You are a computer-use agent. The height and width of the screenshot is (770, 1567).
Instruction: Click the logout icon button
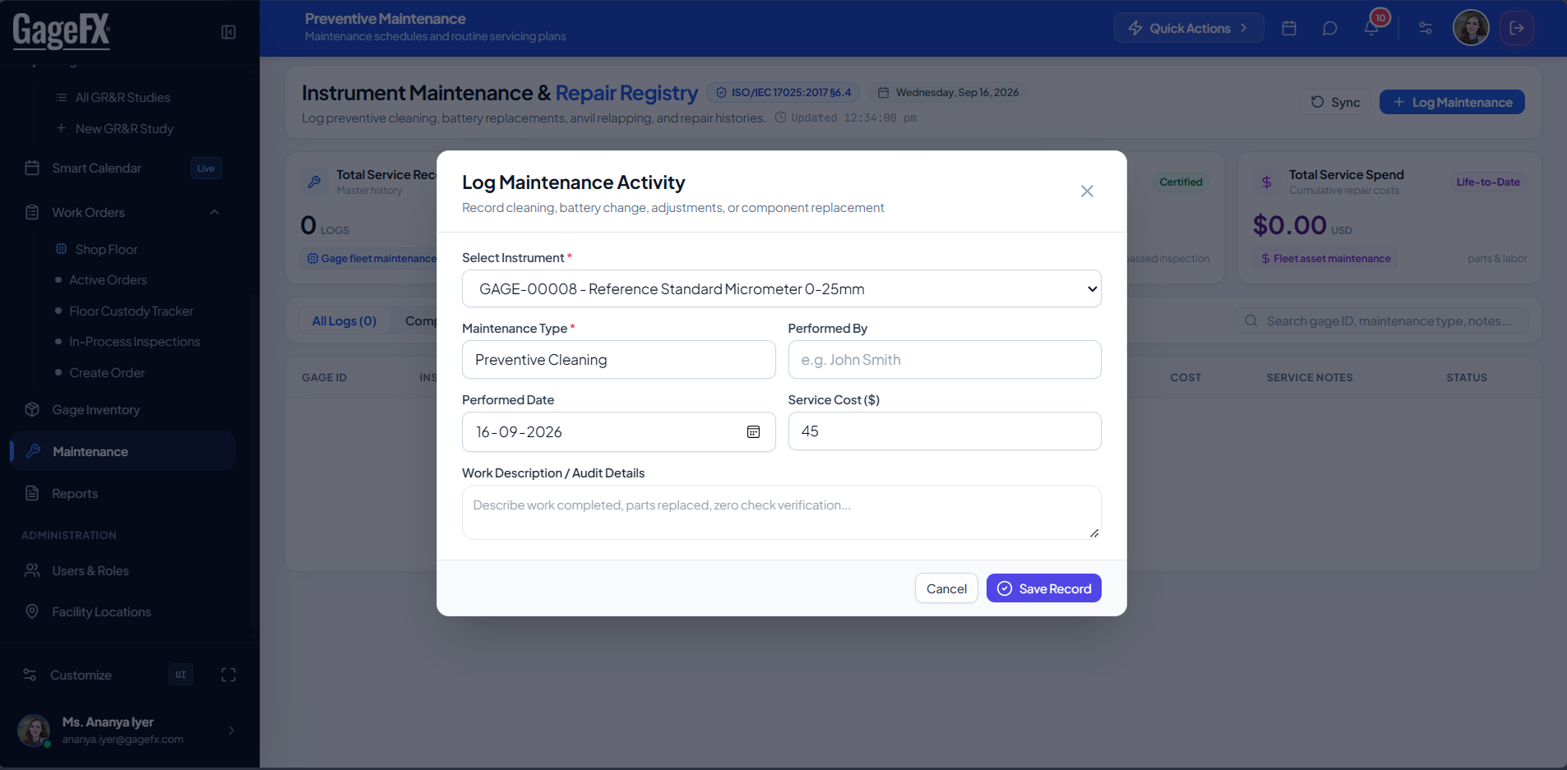click(1517, 28)
